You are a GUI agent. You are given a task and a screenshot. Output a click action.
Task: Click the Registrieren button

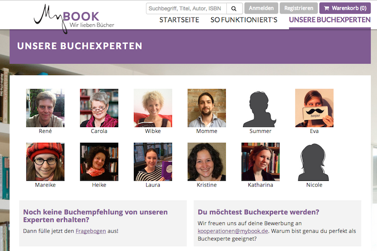click(x=299, y=8)
